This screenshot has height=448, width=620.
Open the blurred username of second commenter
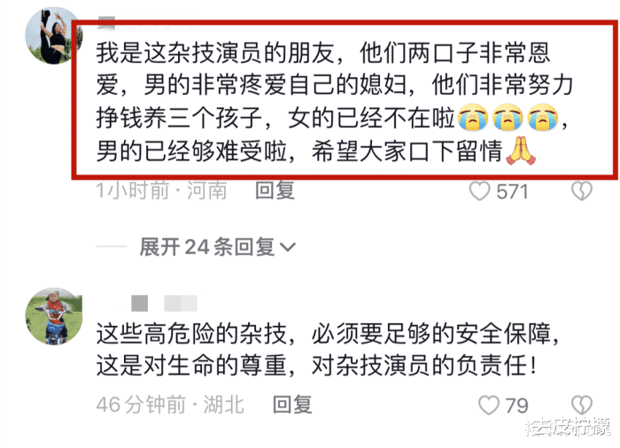coord(164,304)
